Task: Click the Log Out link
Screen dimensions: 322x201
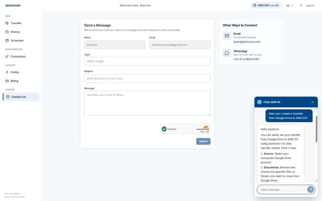Action: pos(307,6)
